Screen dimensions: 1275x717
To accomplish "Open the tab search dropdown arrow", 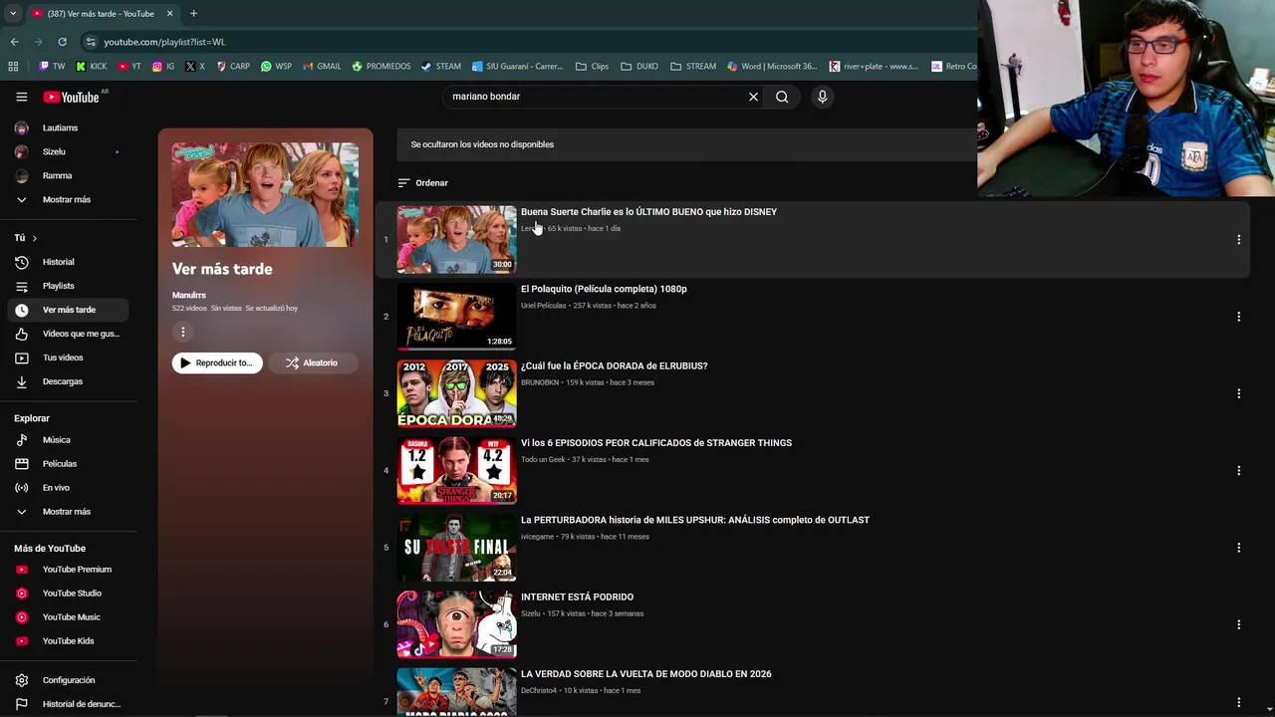I will pos(13,14).
